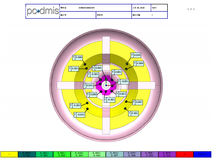
Task: Click the measured point for T 0.004
Action: coord(126,69)
